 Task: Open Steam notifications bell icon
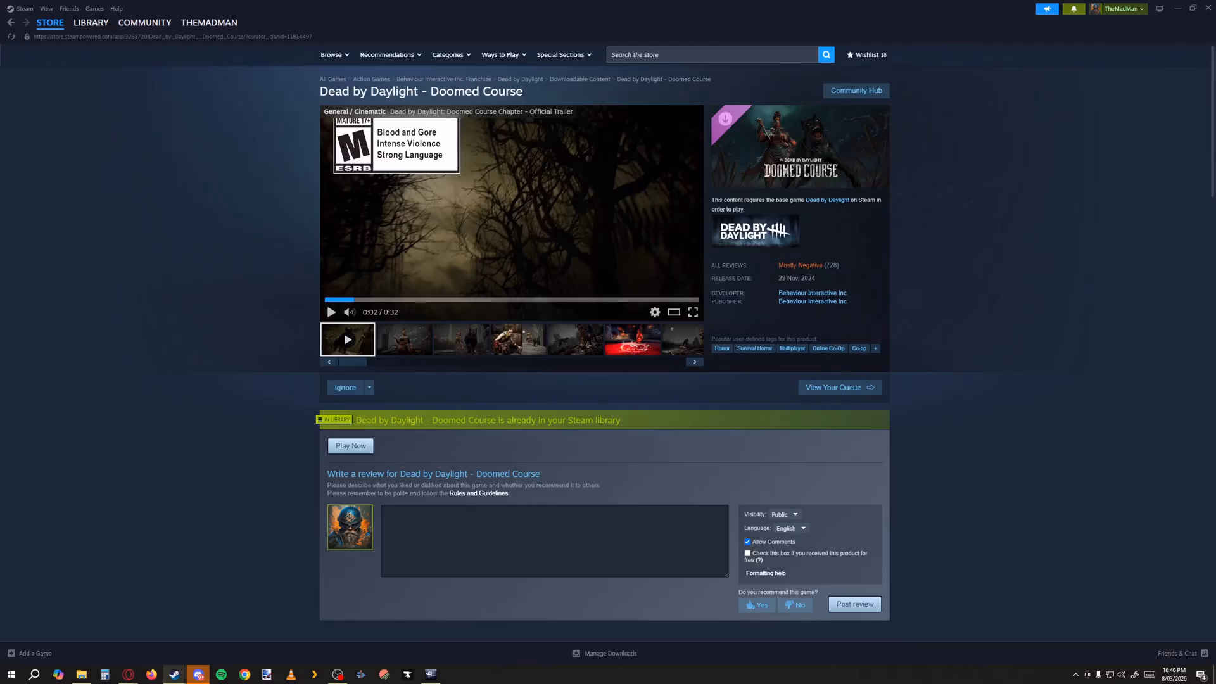pos(1073,9)
